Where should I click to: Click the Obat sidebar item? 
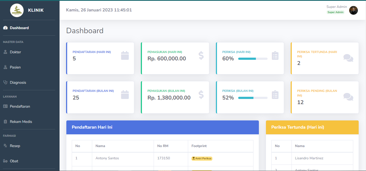point(14,161)
